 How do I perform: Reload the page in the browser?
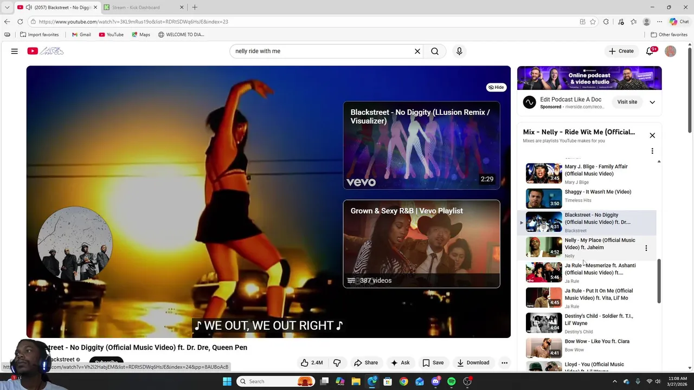point(20,22)
